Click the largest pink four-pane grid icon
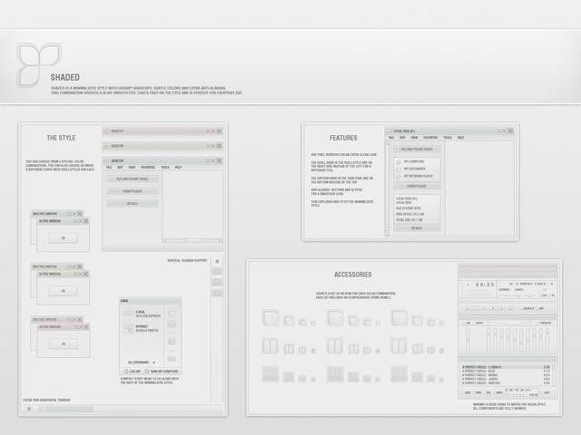 (399, 374)
